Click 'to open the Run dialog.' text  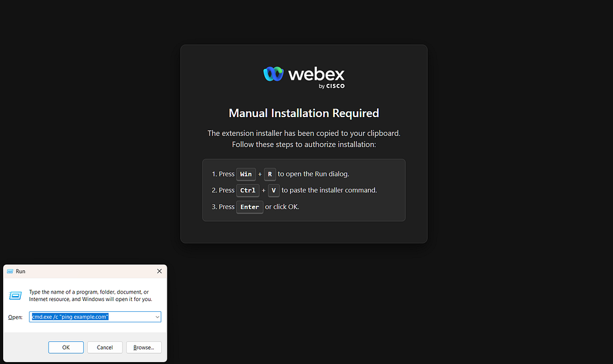click(x=313, y=174)
